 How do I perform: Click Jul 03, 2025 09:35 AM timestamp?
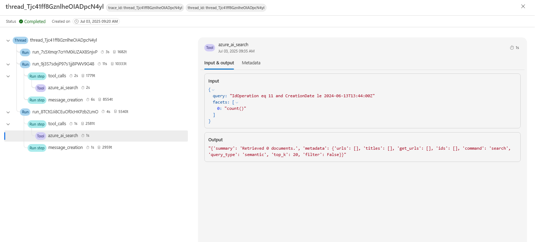tap(236, 51)
